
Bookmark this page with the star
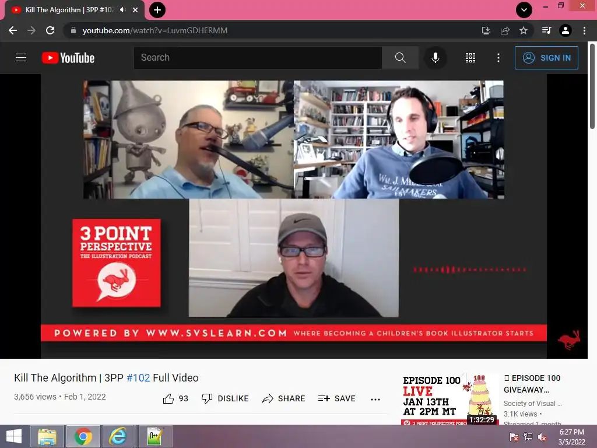(524, 30)
